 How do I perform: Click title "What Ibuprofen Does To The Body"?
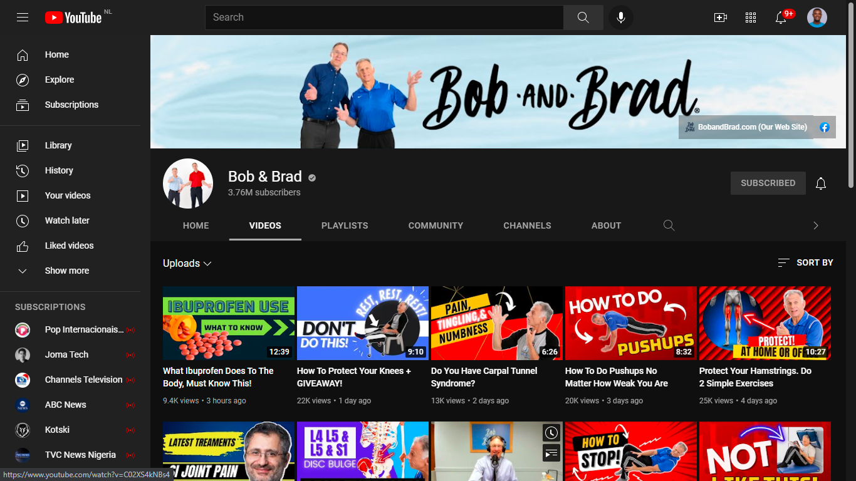pos(218,377)
